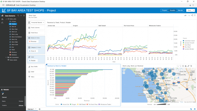Open the Visualizations bar chart panel icon
197x111 pixels.
(2, 19)
